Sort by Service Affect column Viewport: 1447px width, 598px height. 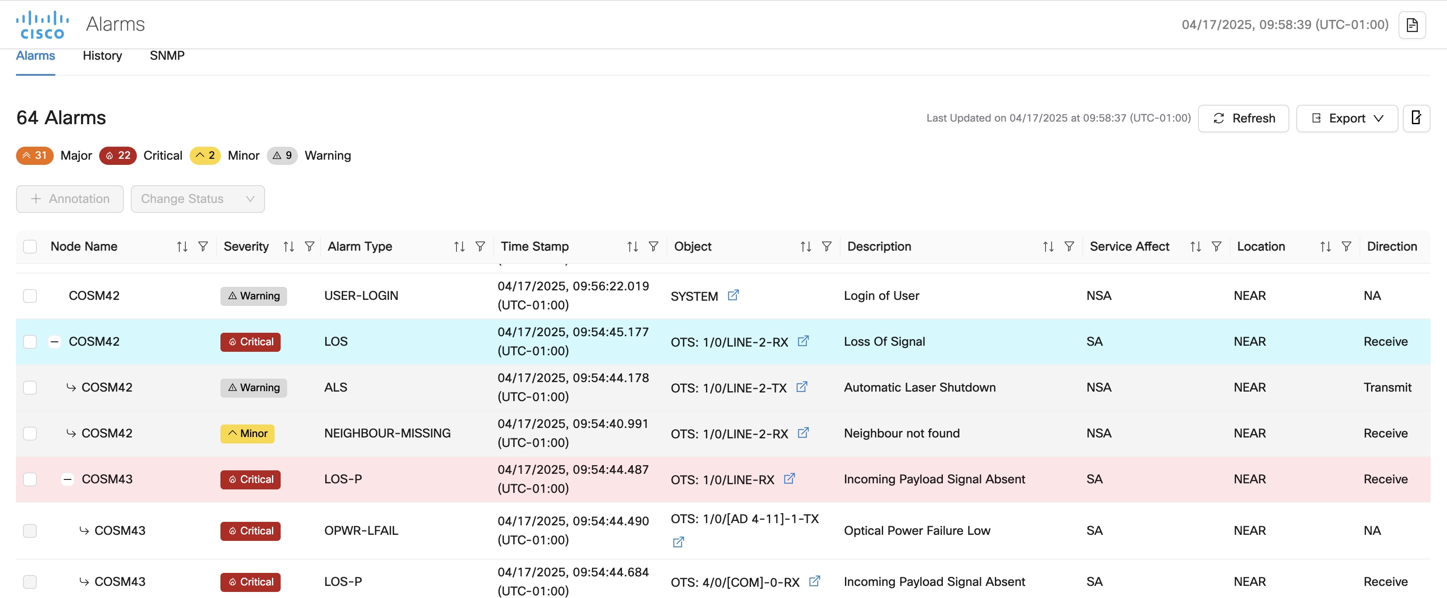(x=1195, y=246)
